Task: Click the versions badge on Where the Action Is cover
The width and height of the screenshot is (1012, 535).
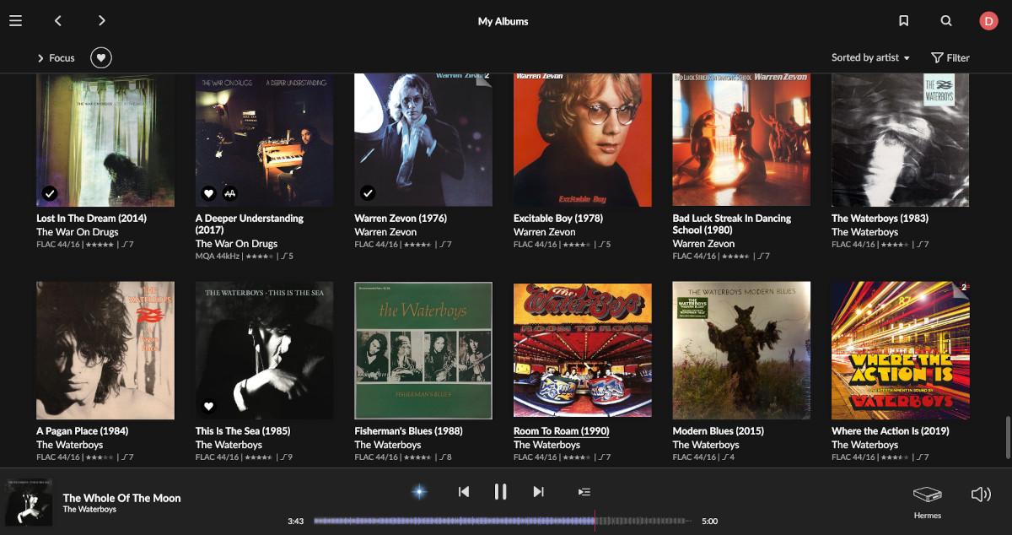Action: [x=962, y=288]
